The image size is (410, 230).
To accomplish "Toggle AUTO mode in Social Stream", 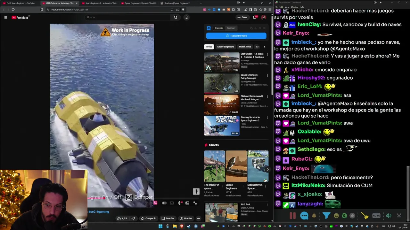I will click(376, 216).
